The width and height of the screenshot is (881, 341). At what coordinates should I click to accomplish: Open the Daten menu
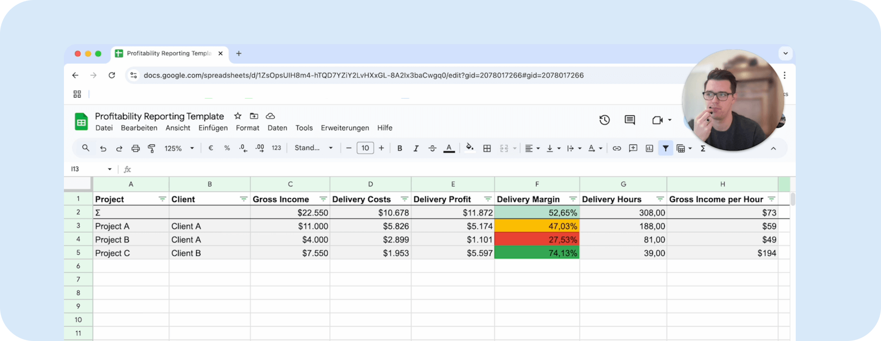(277, 128)
